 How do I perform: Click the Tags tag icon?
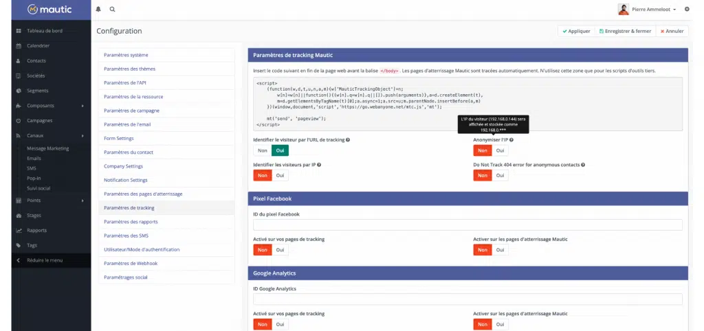click(19, 245)
